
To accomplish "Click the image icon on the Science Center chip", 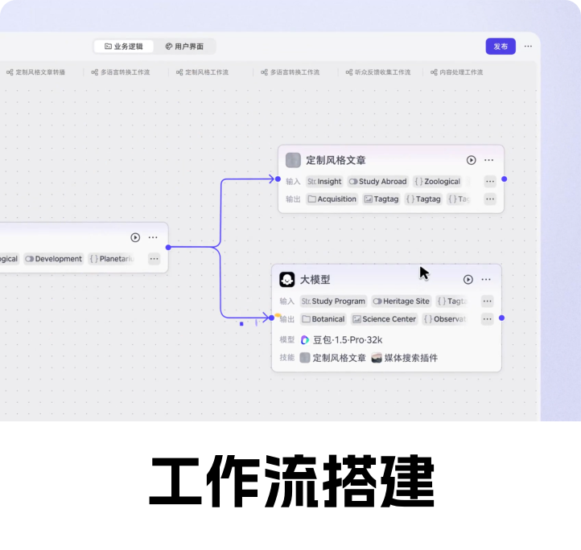I will pyautogui.click(x=356, y=319).
